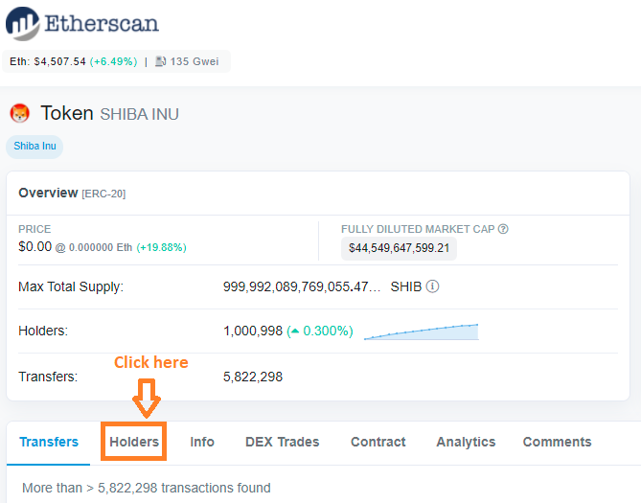Switch to the Comments tab
The height and width of the screenshot is (503, 641).
click(x=557, y=442)
